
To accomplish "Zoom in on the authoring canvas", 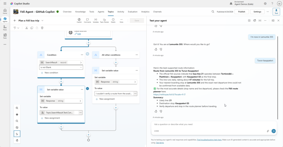I will tap(17, 108).
